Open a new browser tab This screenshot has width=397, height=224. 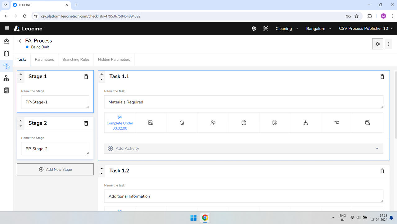point(76,5)
